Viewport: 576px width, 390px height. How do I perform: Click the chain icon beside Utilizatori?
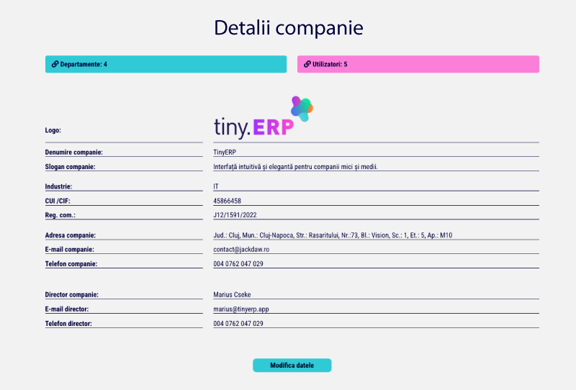(307, 64)
